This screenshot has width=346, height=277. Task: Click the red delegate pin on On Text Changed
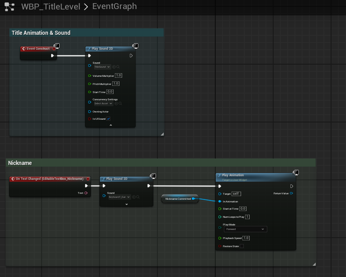click(88, 179)
